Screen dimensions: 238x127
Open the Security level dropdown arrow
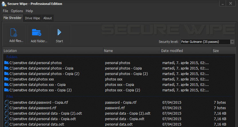232,42
